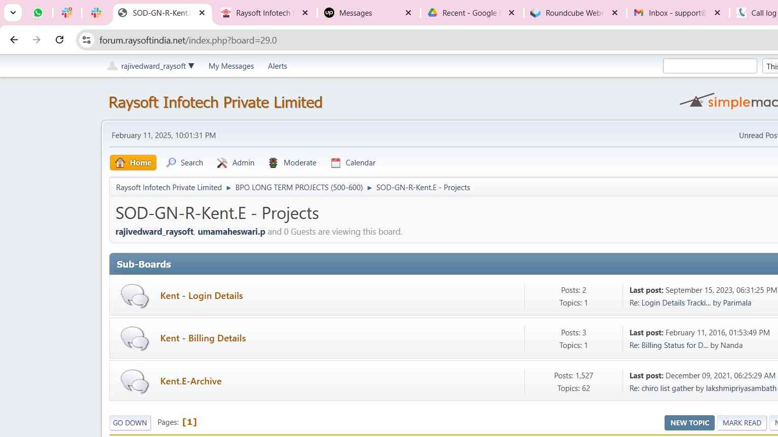Open the Moderate menu item

pos(292,162)
